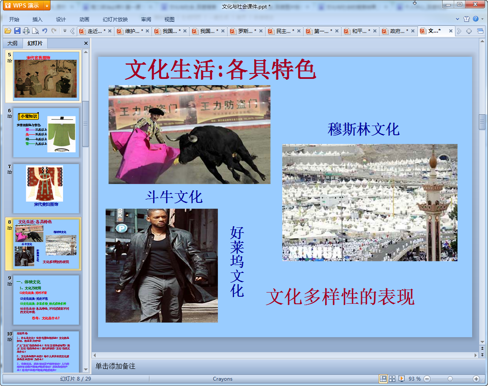Open the 审阅 menu
The height and width of the screenshot is (386, 488).
(146, 19)
